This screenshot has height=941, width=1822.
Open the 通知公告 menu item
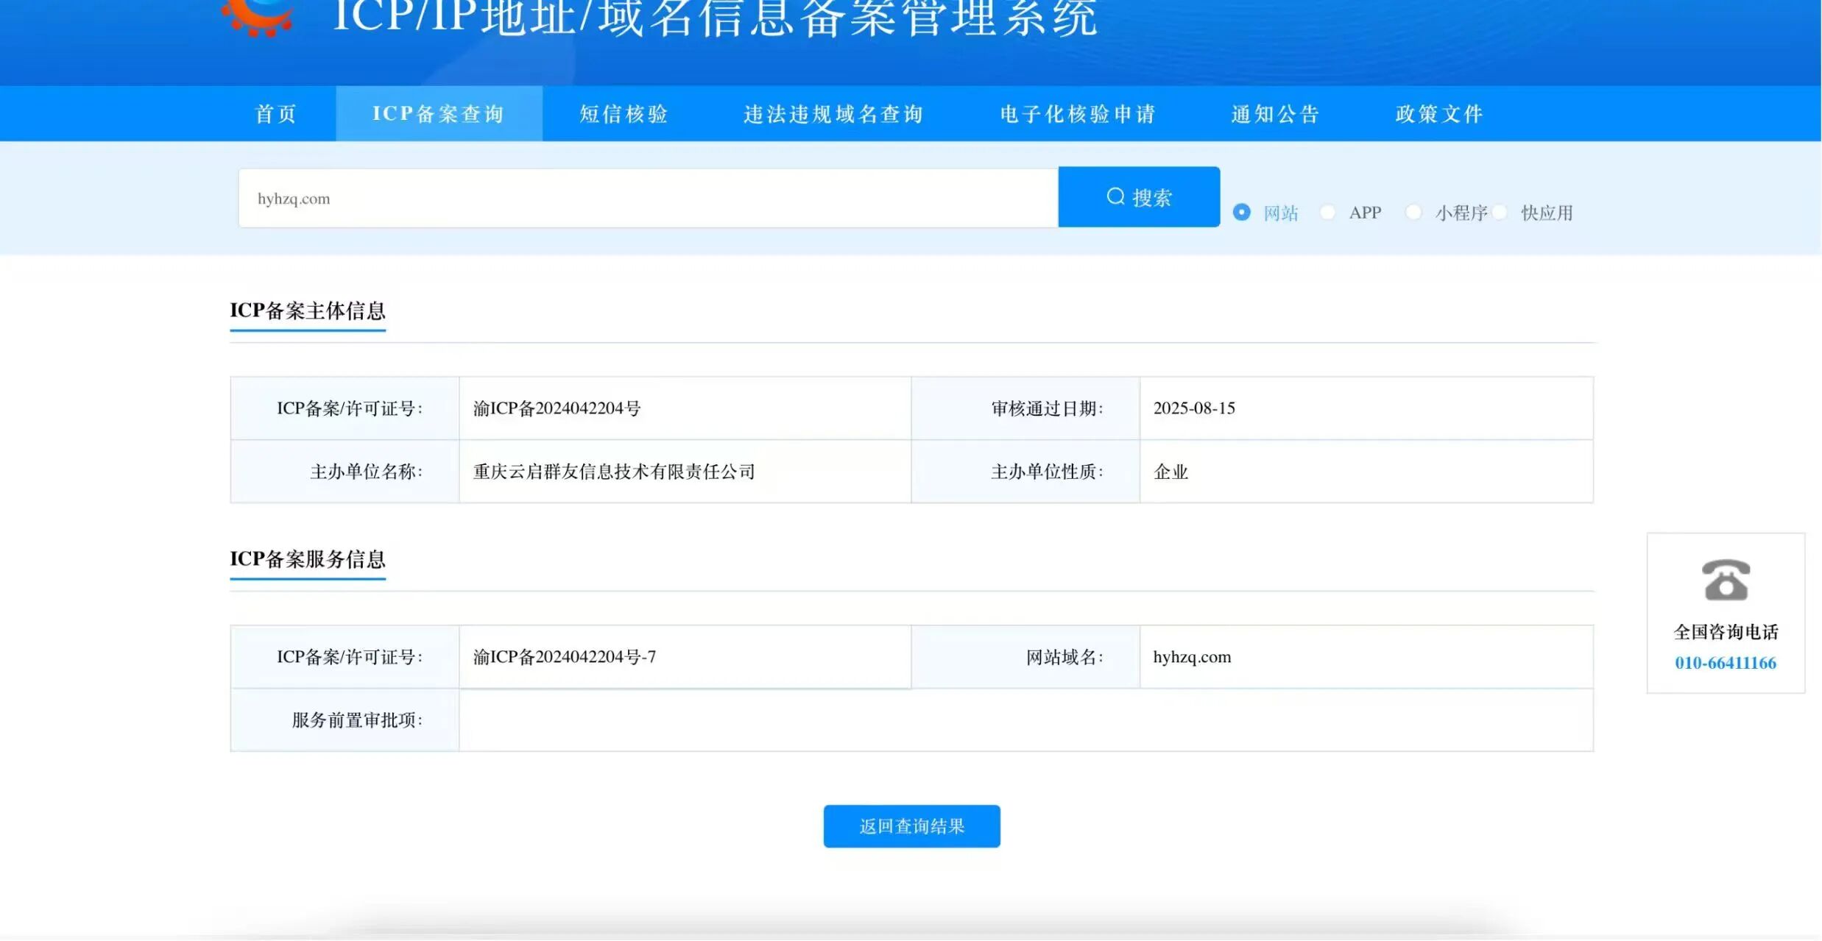click(1275, 114)
